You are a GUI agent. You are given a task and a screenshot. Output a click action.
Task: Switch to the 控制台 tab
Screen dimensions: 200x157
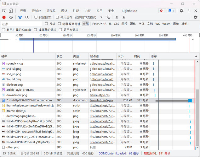[x=36, y=11]
